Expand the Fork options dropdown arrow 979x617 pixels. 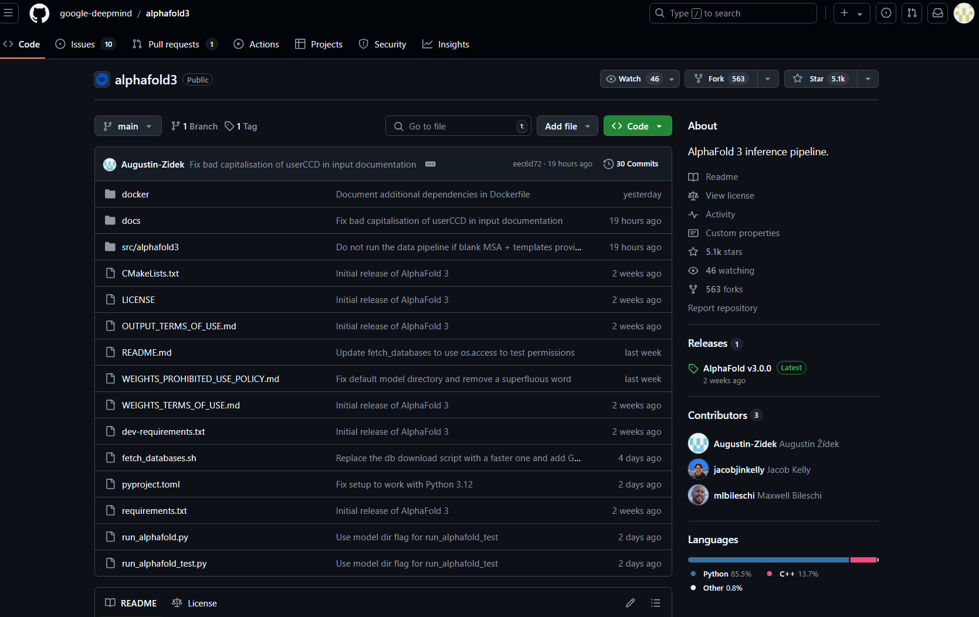point(768,79)
